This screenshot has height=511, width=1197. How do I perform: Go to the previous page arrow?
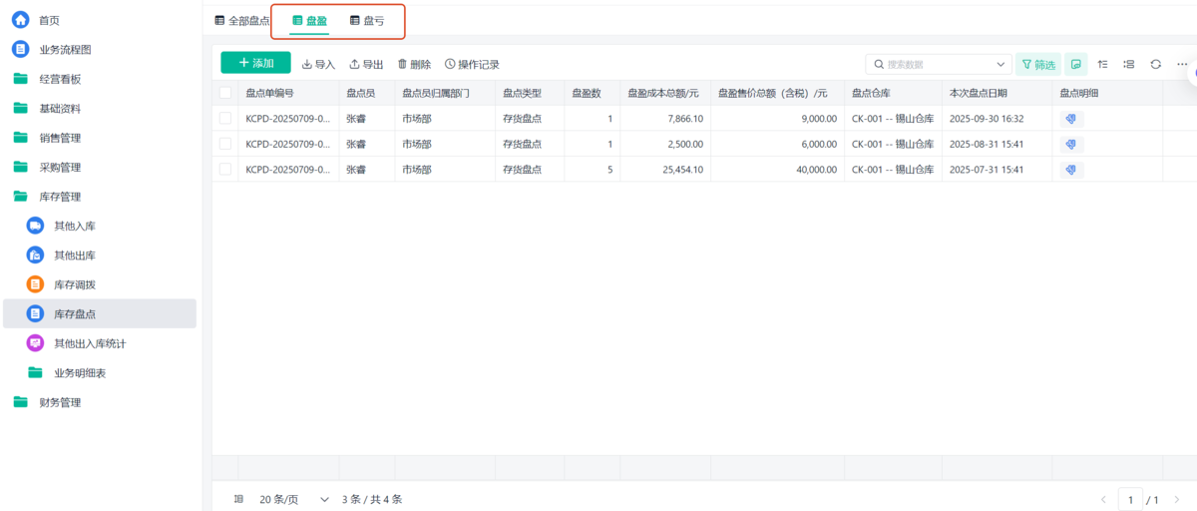tap(1103, 499)
